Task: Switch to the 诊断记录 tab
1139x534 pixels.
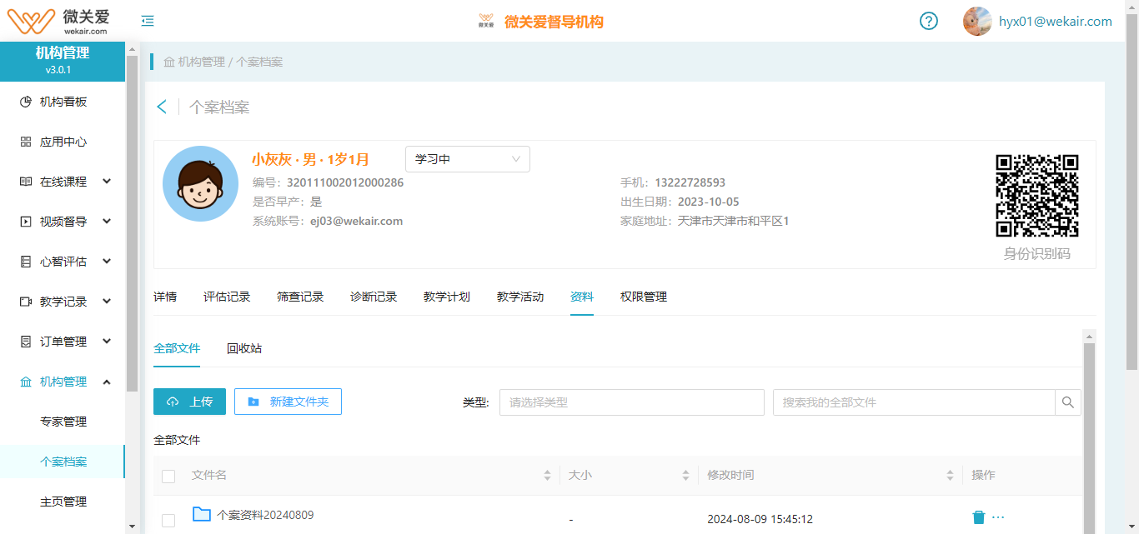Action: pos(374,297)
